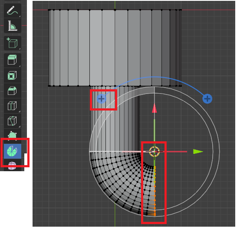240x231 pixels.
Task: Click the green rightward gizmo arrow
Action: pos(198,152)
